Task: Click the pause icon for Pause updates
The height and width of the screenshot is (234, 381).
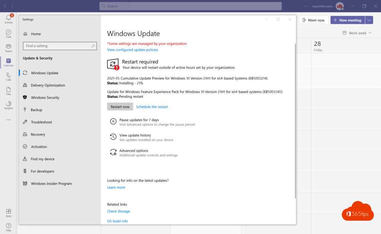Action: [113, 121]
